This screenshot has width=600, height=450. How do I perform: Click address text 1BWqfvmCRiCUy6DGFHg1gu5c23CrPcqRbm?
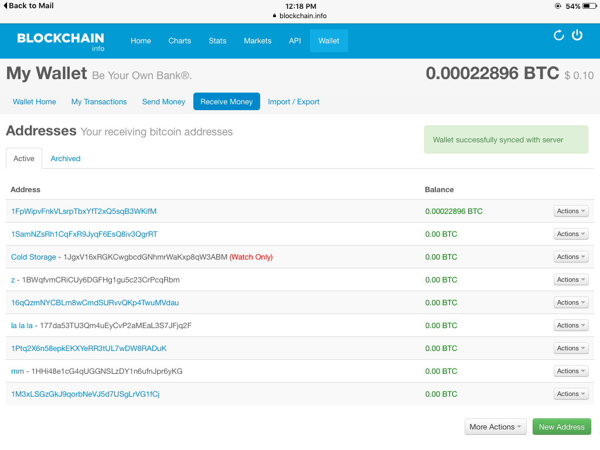(101, 280)
